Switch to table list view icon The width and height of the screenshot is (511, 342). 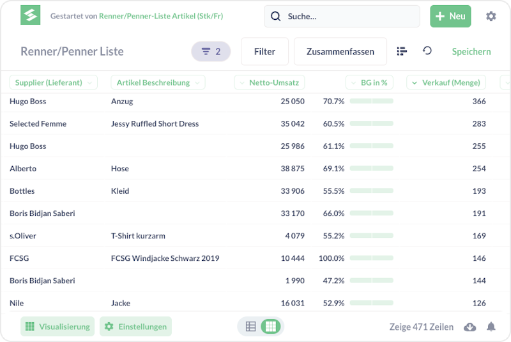tap(250, 327)
